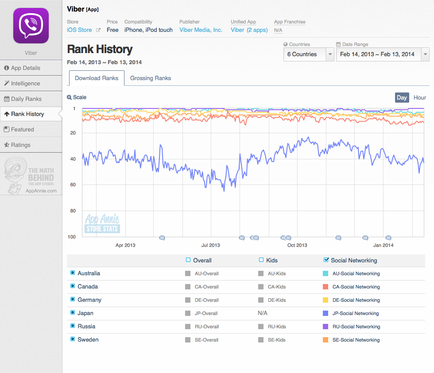Click the SE-Kids gray swatch
Viewport: 434px width, 373px height.
(x=261, y=340)
